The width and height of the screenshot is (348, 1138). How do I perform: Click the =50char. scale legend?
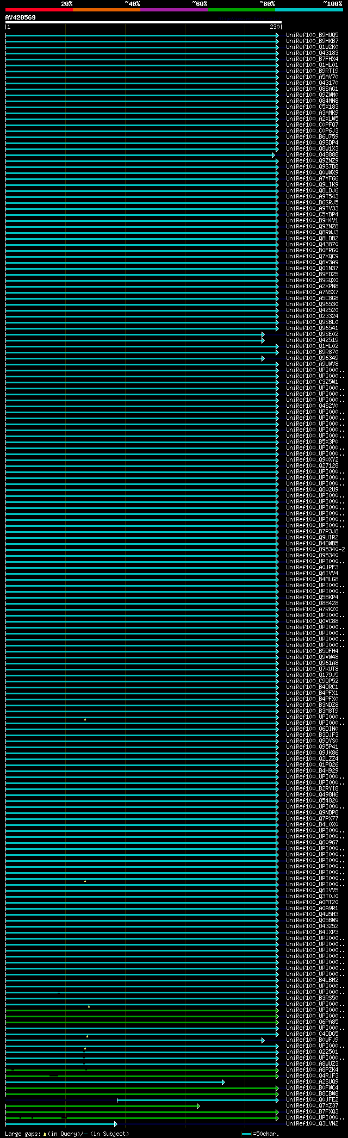coord(260,1134)
